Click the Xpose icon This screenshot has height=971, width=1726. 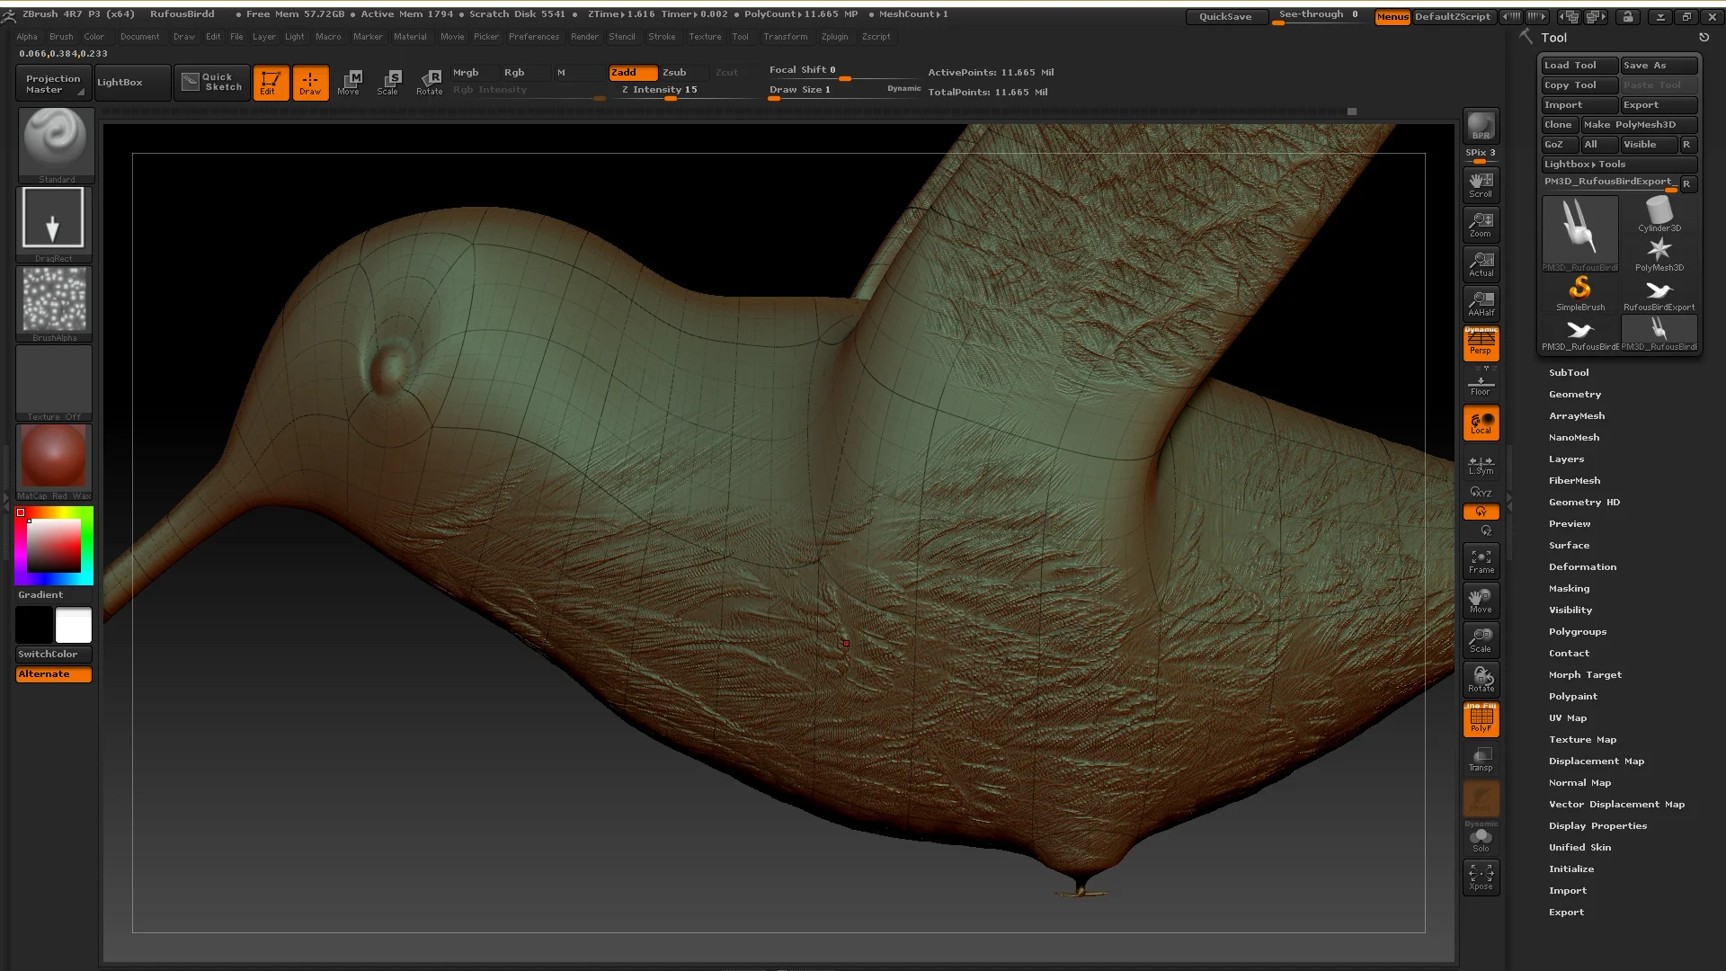click(x=1481, y=877)
